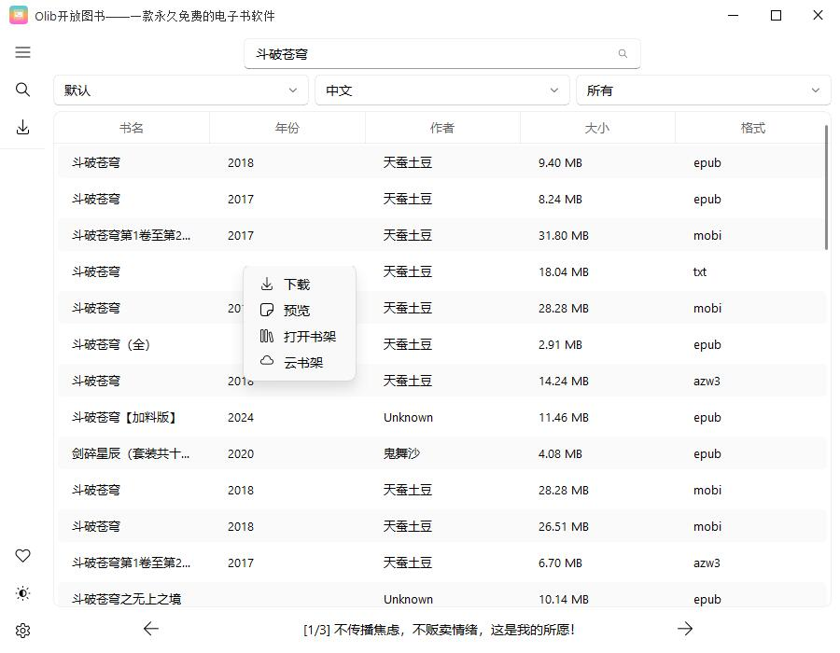The width and height of the screenshot is (840, 653).
Task: Select 预览 in the context menu
Action: tap(298, 311)
